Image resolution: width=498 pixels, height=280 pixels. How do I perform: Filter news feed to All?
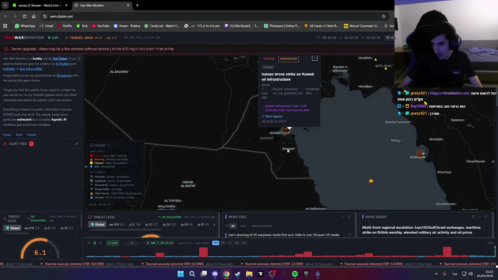[x=233, y=226]
